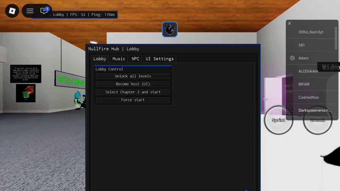Open the Roblox logo menu
Viewport: 340px width, 191px height.
[x=12, y=11]
